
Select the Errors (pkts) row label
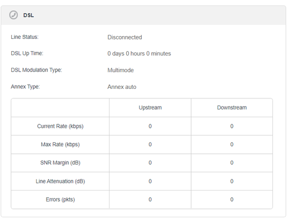[x=60, y=199]
